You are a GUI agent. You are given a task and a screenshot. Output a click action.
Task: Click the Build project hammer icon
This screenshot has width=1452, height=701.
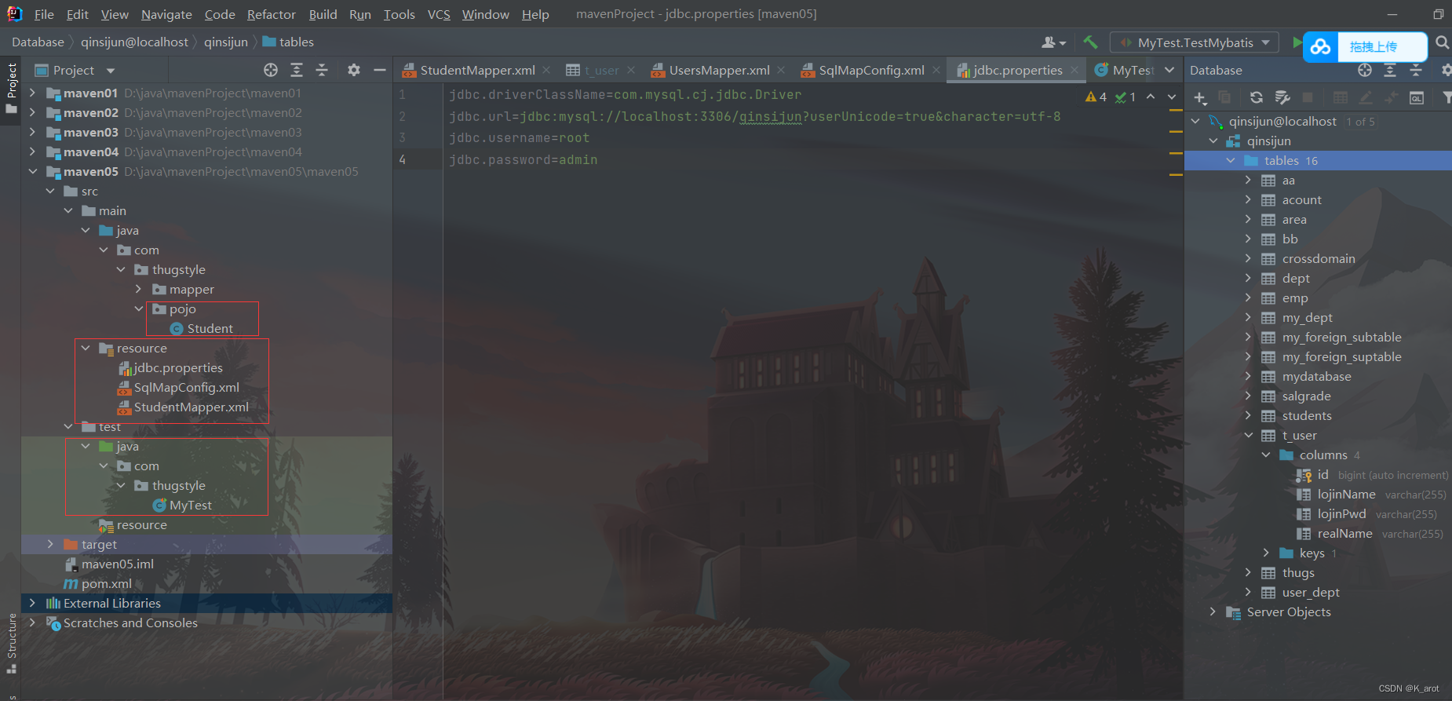click(x=1090, y=42)
